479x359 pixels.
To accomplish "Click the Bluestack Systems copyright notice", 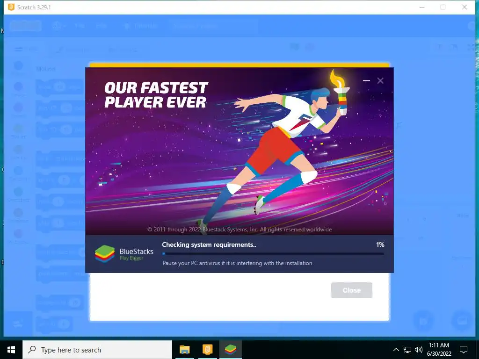I will [239, 229].
